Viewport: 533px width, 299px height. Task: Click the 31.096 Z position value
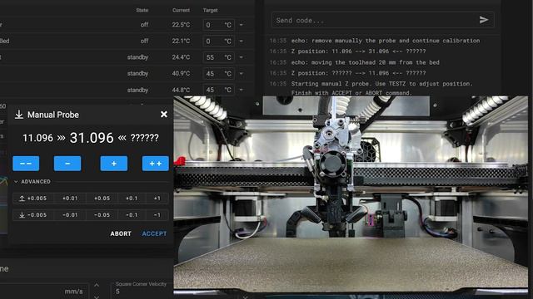92,138
